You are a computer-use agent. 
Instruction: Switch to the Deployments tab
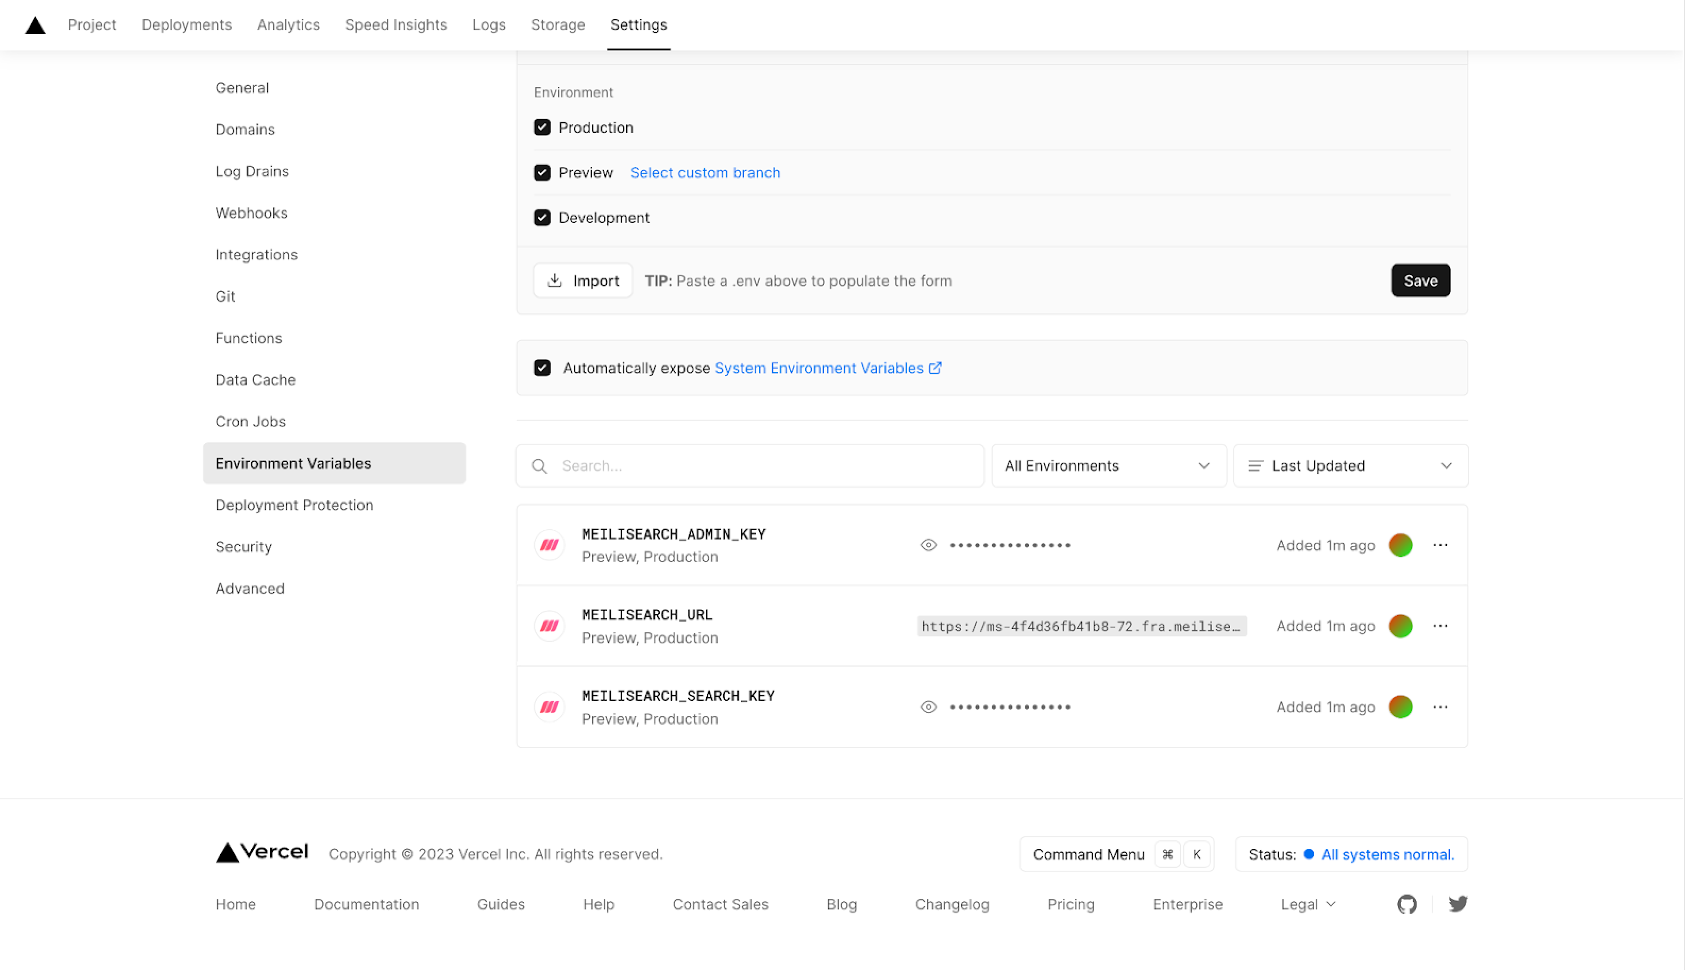point(187,25)
